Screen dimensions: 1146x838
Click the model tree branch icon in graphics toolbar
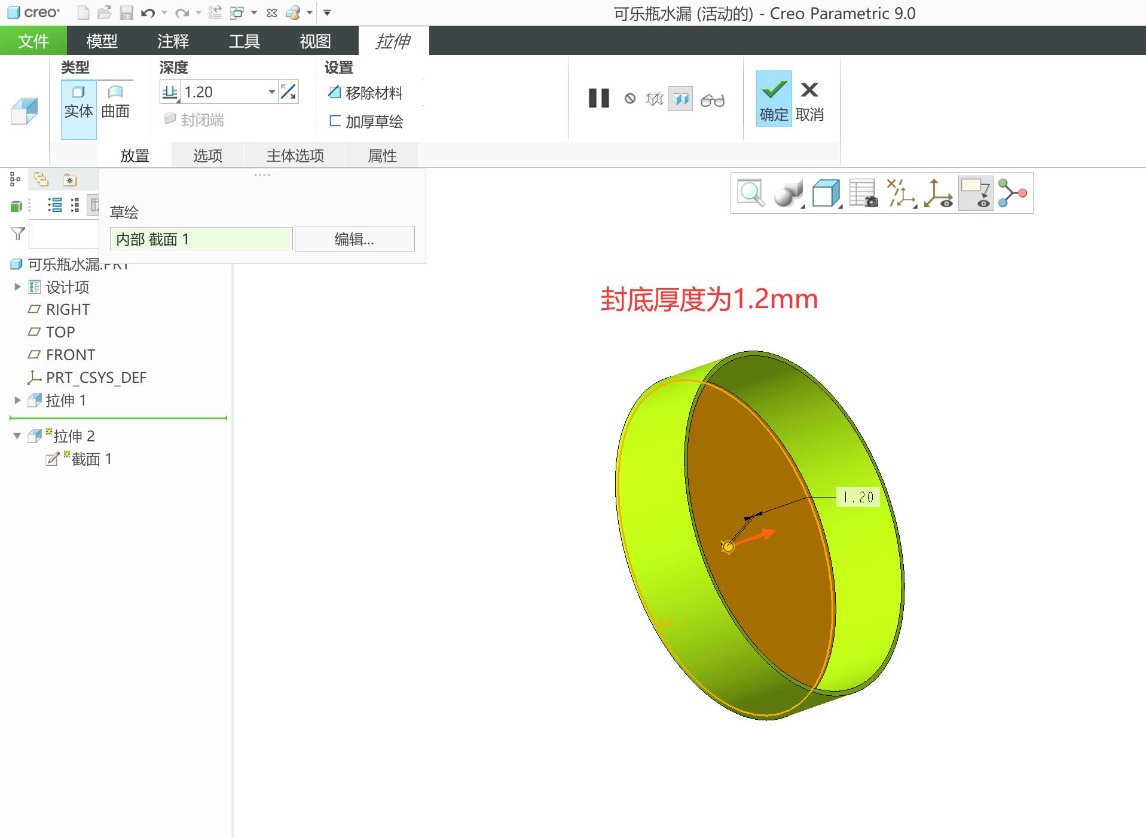click(1013, 193)
